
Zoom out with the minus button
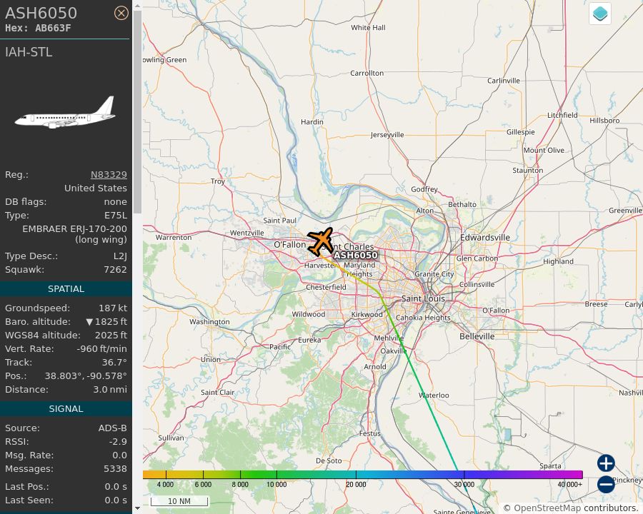[606, 484]
